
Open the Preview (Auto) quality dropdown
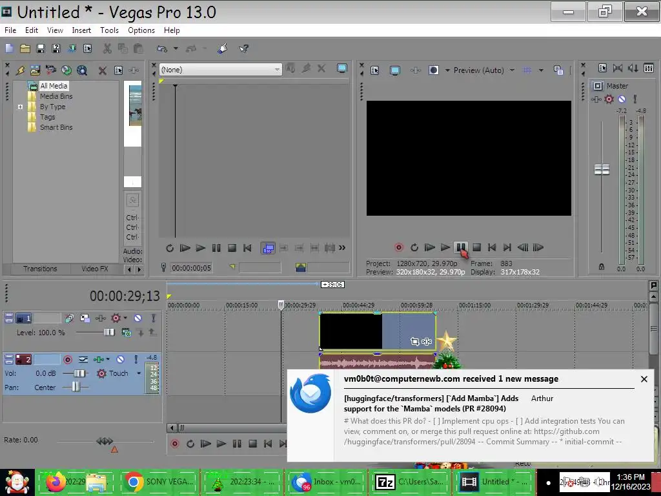[x=512, y=70]
